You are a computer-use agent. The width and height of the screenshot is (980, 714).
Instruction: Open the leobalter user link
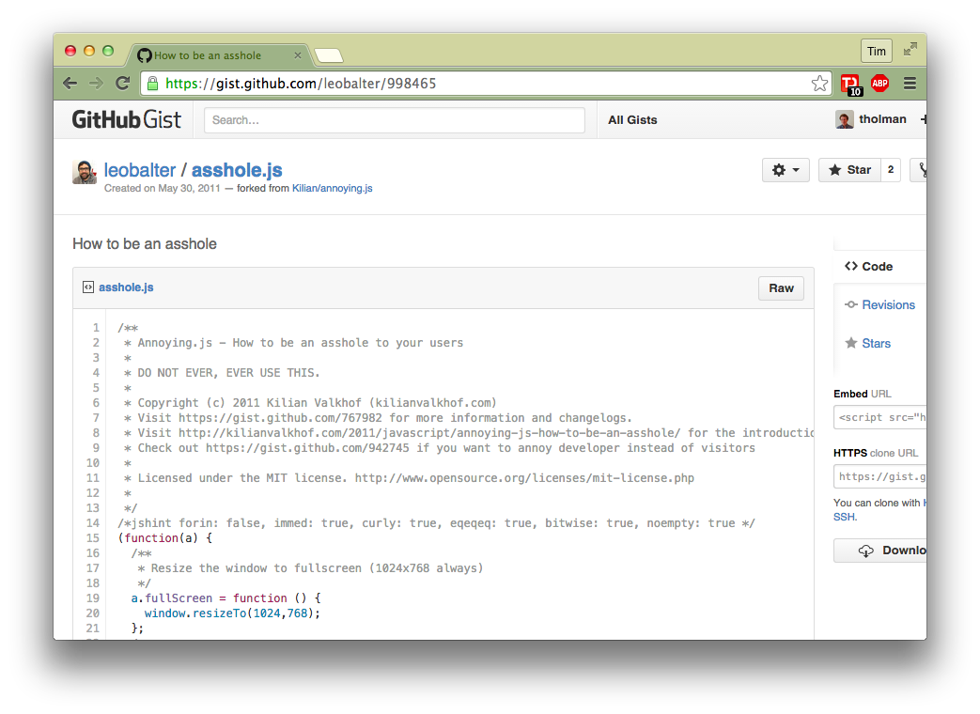click(x=139, y=170)
